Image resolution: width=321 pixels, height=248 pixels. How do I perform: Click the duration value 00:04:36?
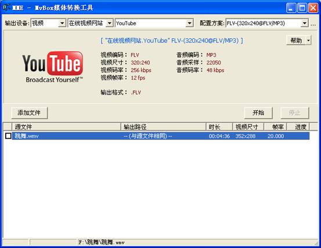219,136
